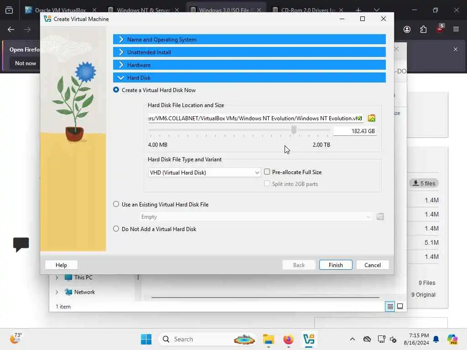Switch to CD-Rom 2.0 Drivers tab

tap(308, 10)
